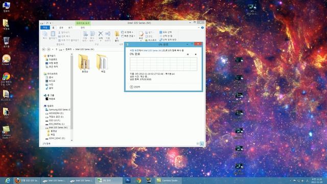Select Desktop in navigation pane favorites
This screenshot has width=327, height=184.
(52, 63)
